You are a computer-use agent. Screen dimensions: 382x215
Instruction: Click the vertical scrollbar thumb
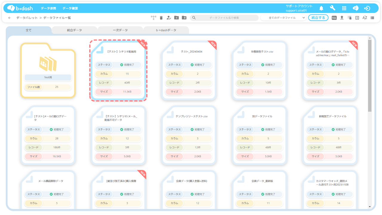pyautogui.click(x=370, y=76)
